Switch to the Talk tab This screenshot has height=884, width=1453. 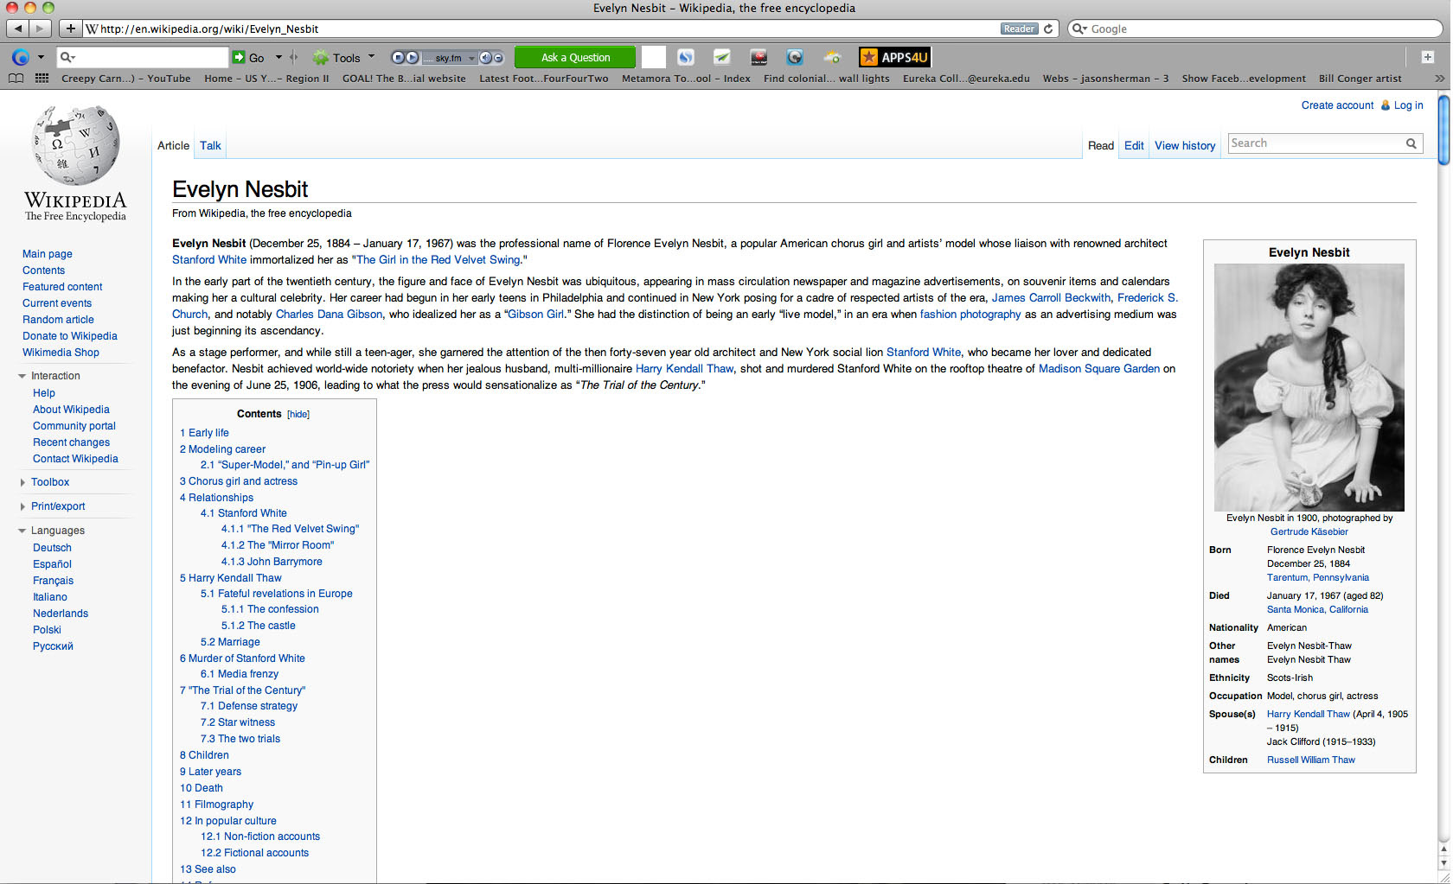(210, 146)
